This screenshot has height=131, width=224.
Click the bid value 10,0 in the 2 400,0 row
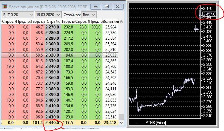coord(10,100)
